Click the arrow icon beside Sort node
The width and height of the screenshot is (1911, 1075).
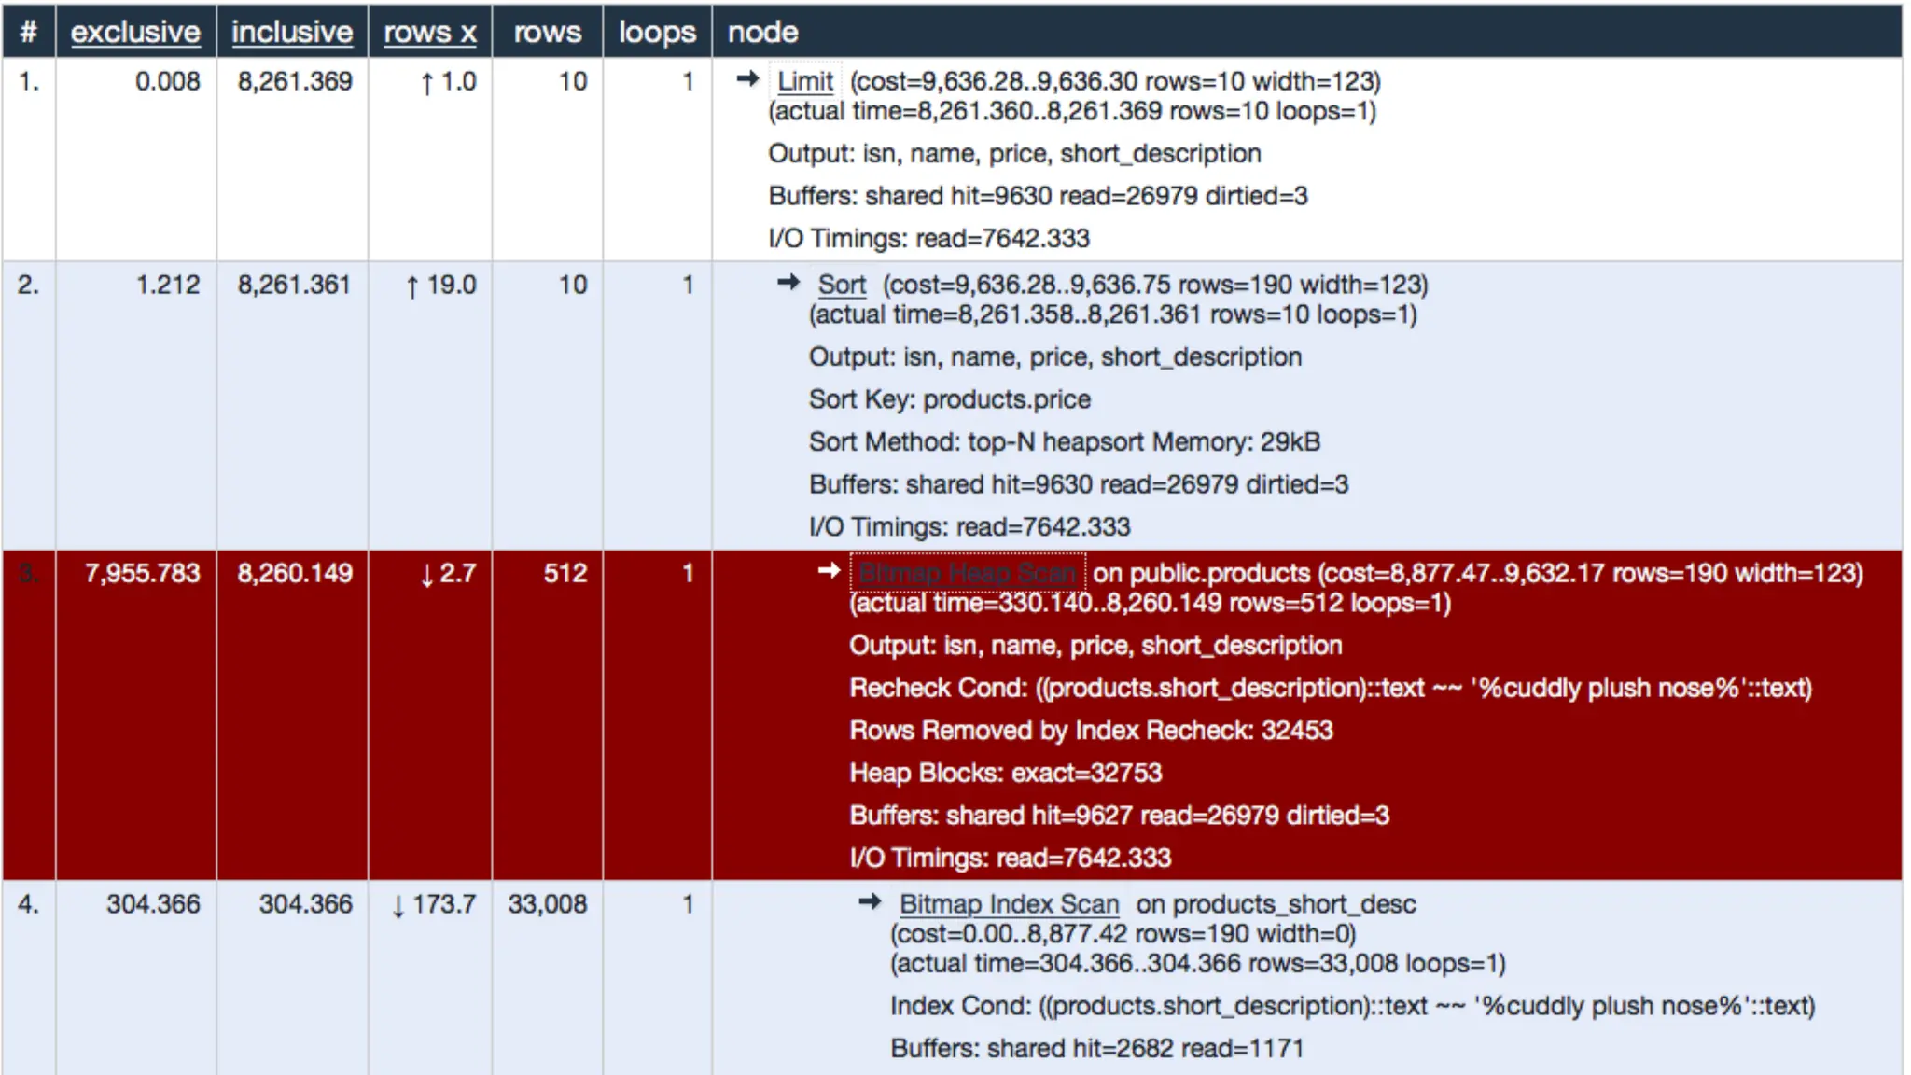(788, 283)
